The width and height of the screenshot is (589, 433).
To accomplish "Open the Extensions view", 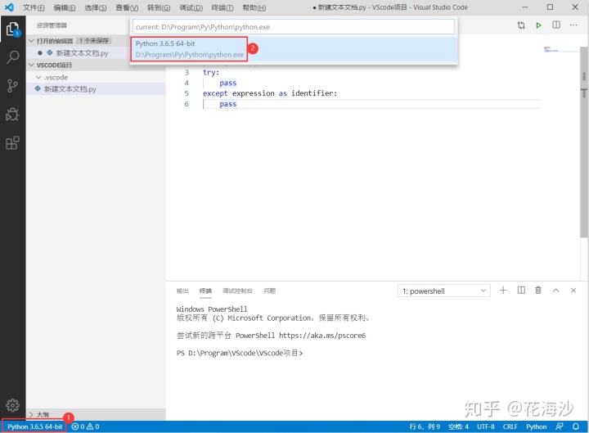I will point(12,142).
